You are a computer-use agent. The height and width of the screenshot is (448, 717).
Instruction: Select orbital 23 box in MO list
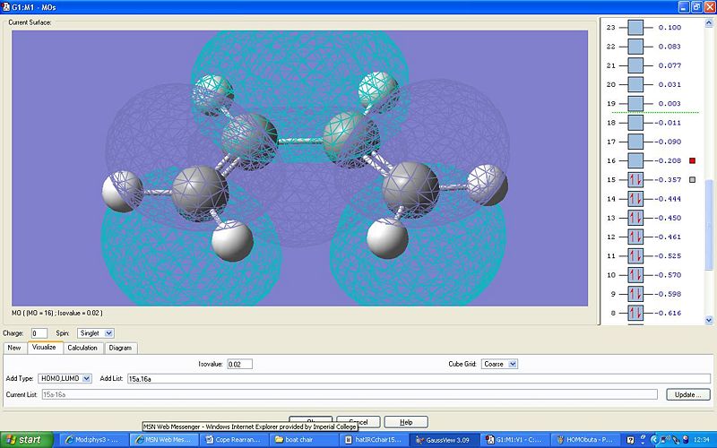click(x=635, y=28)
